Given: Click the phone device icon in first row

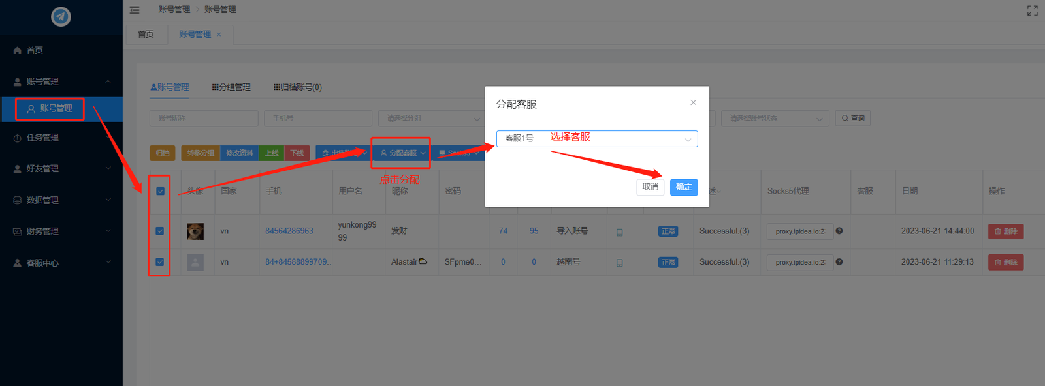Looking at the screenshot, I should (619, 232).
